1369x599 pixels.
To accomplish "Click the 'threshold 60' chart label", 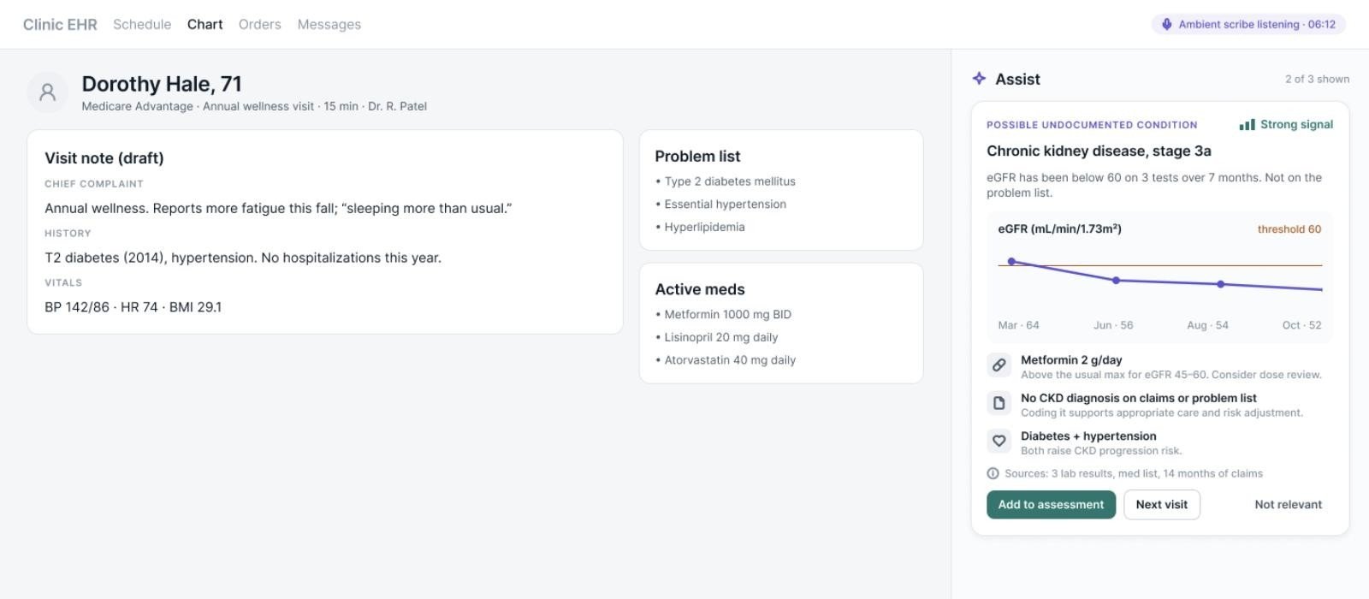I will [x=1289, y=229].
